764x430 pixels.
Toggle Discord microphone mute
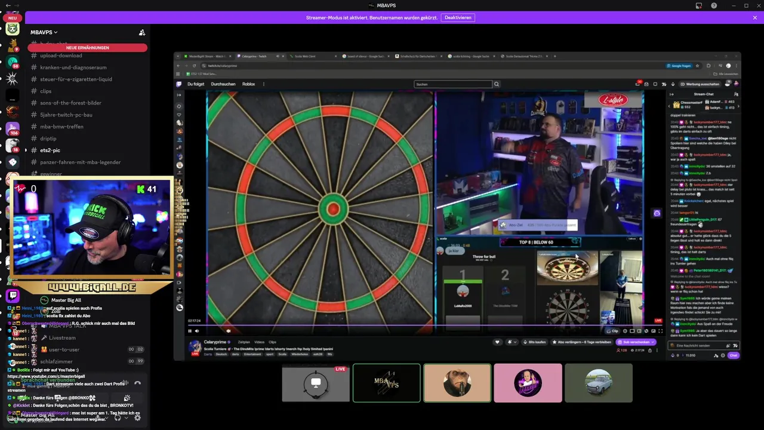coord(97,418)
